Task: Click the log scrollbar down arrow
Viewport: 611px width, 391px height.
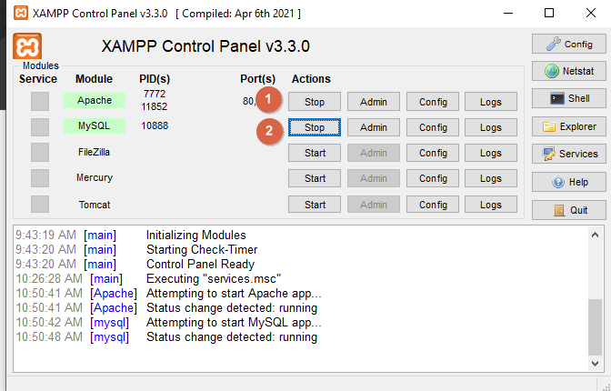Action: pos(595,364)
